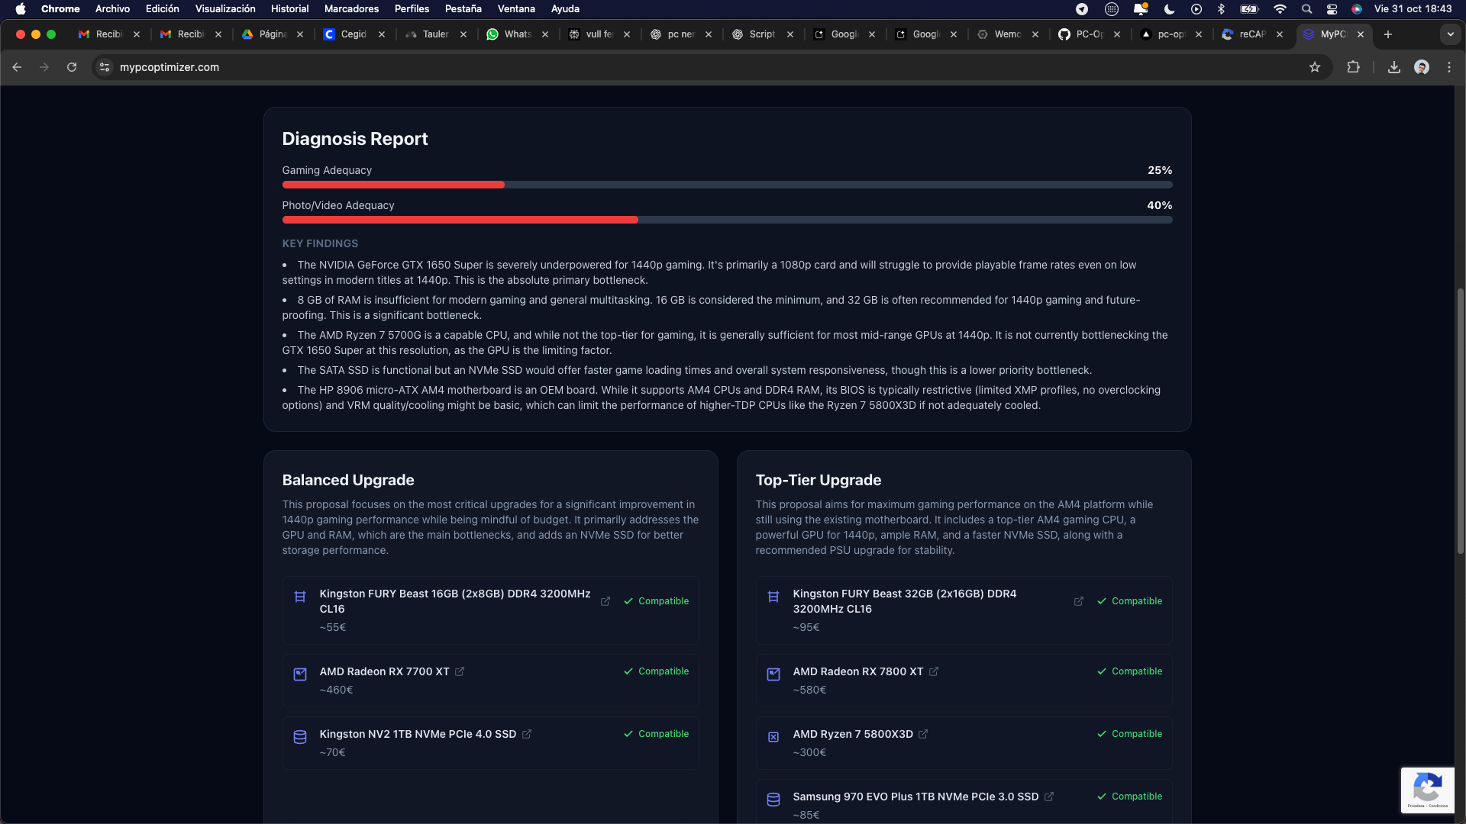Click the bookmark star in the address bar

click(x=1315, y=67)
